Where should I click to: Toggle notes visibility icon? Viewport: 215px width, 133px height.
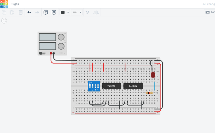pyautogui.click(x=54, y=12)
